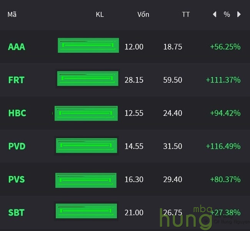250x231 pixels.
Task: Open the FRT stock ticker
Action: (x=16, y=80)
